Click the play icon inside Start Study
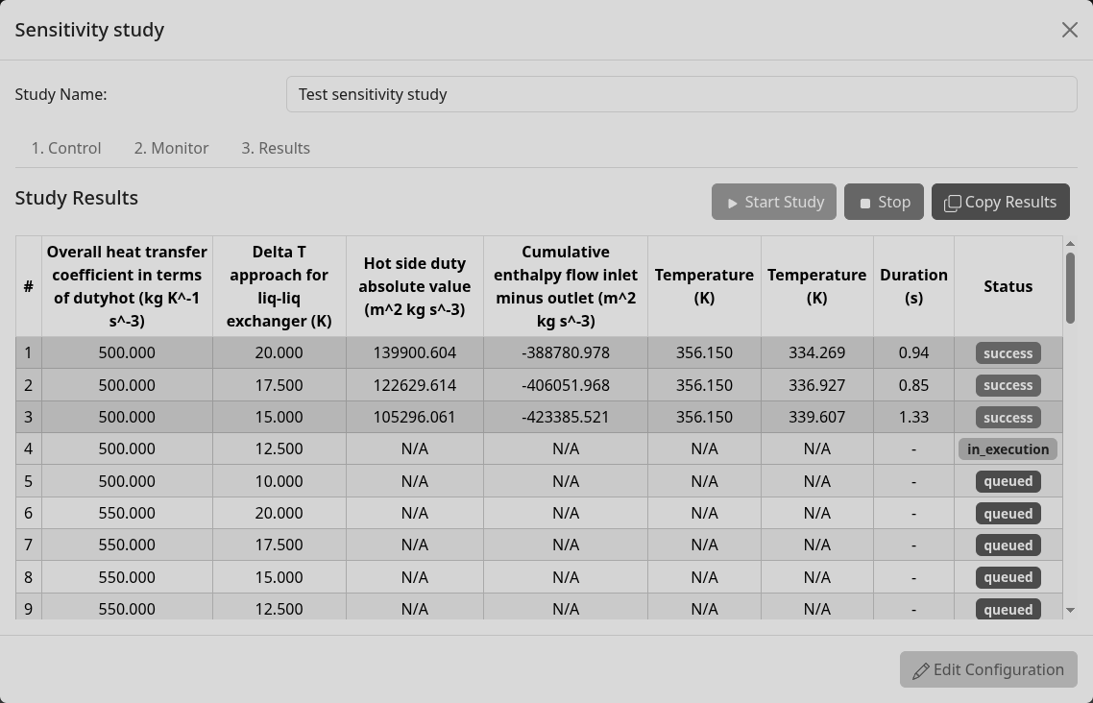 coord(732,202)
